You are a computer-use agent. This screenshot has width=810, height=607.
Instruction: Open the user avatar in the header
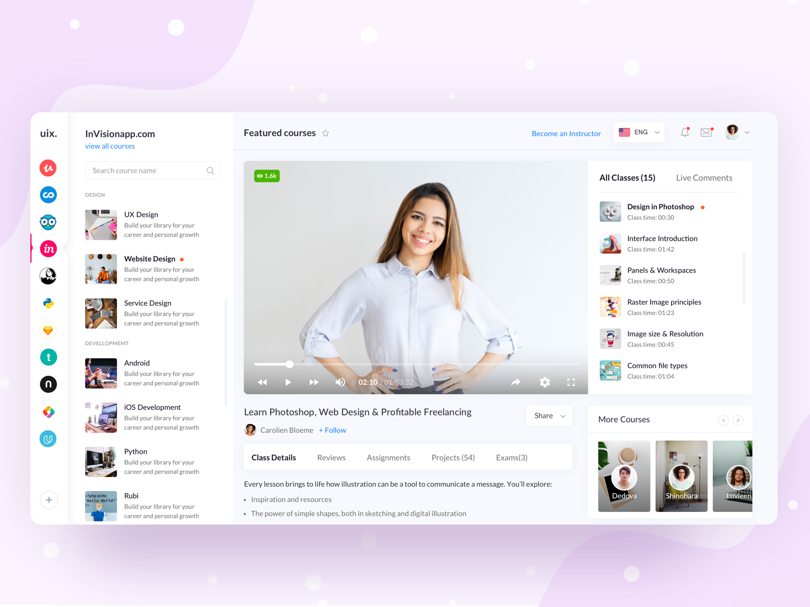[732, 132]
